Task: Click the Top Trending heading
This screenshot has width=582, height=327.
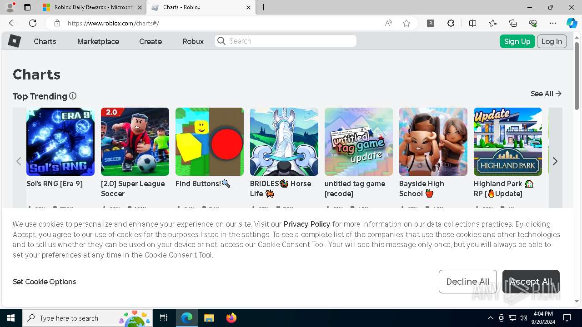Action: coord(40,96)
